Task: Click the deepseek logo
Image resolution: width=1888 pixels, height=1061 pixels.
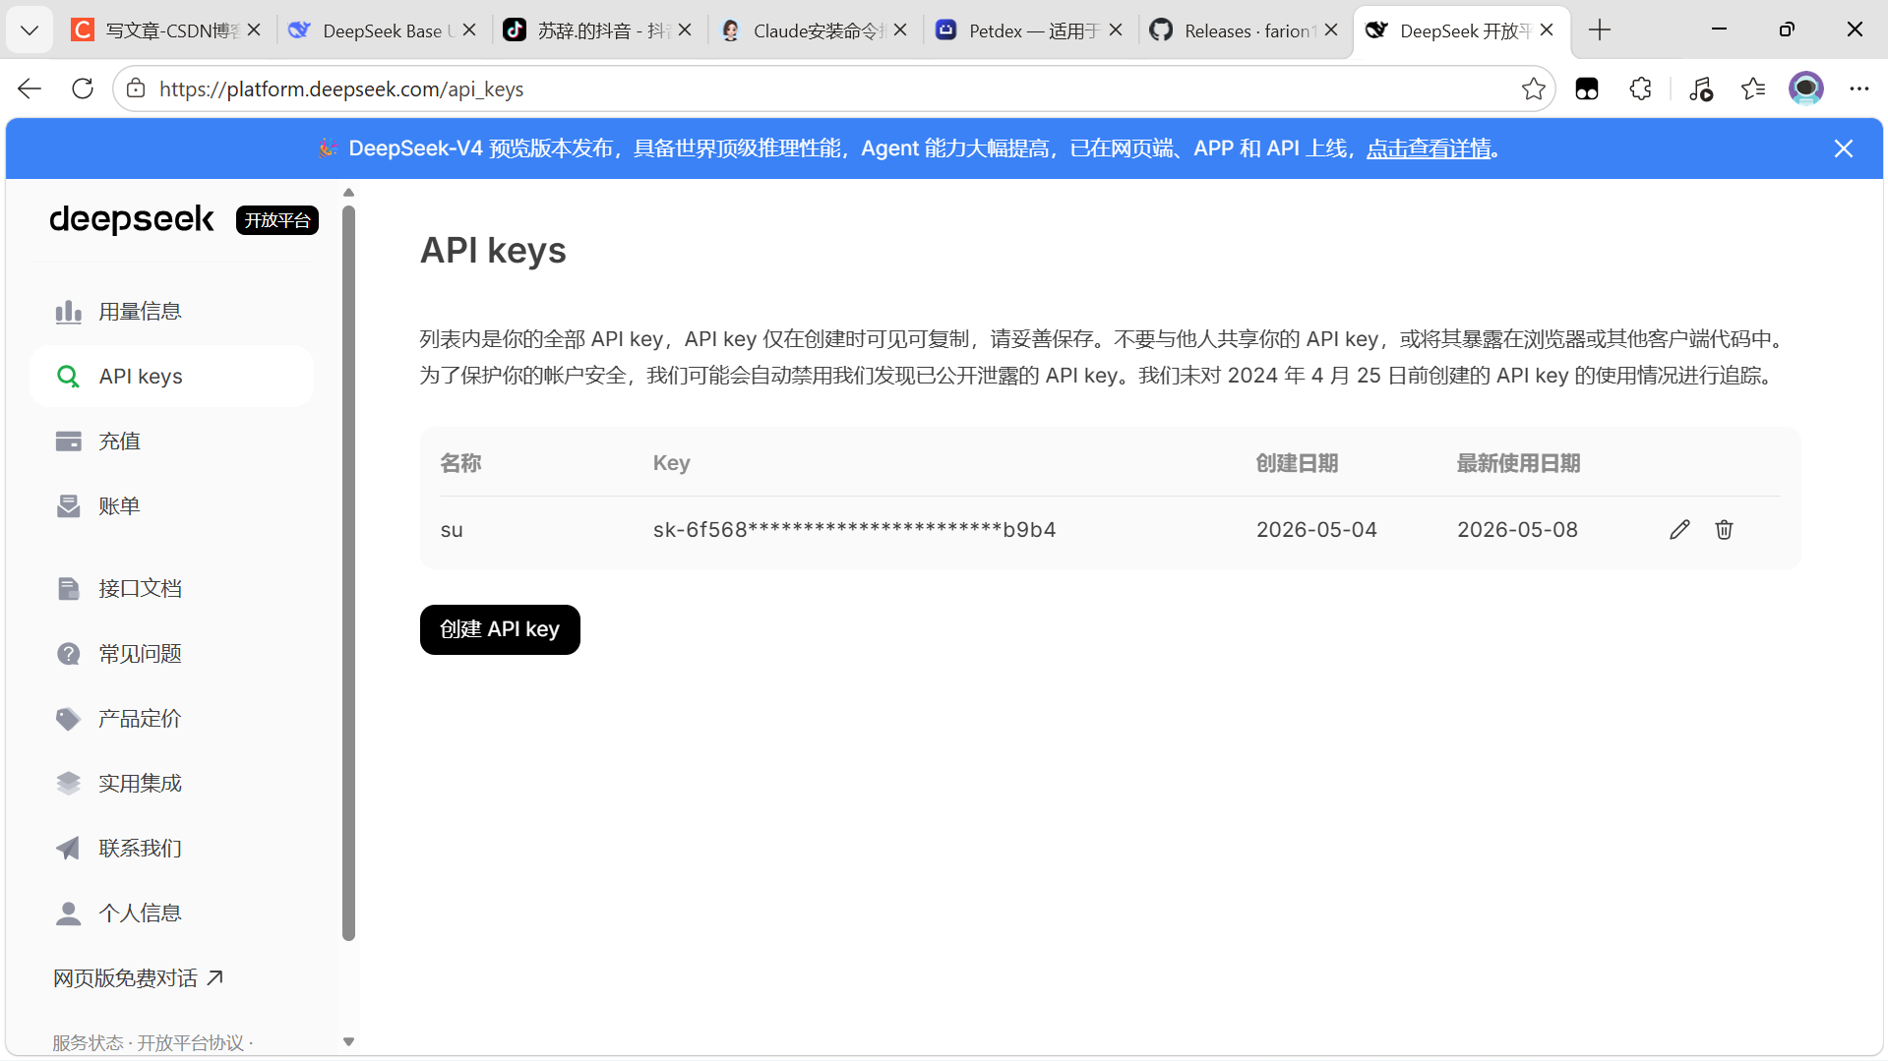Action: pos(132,219)
